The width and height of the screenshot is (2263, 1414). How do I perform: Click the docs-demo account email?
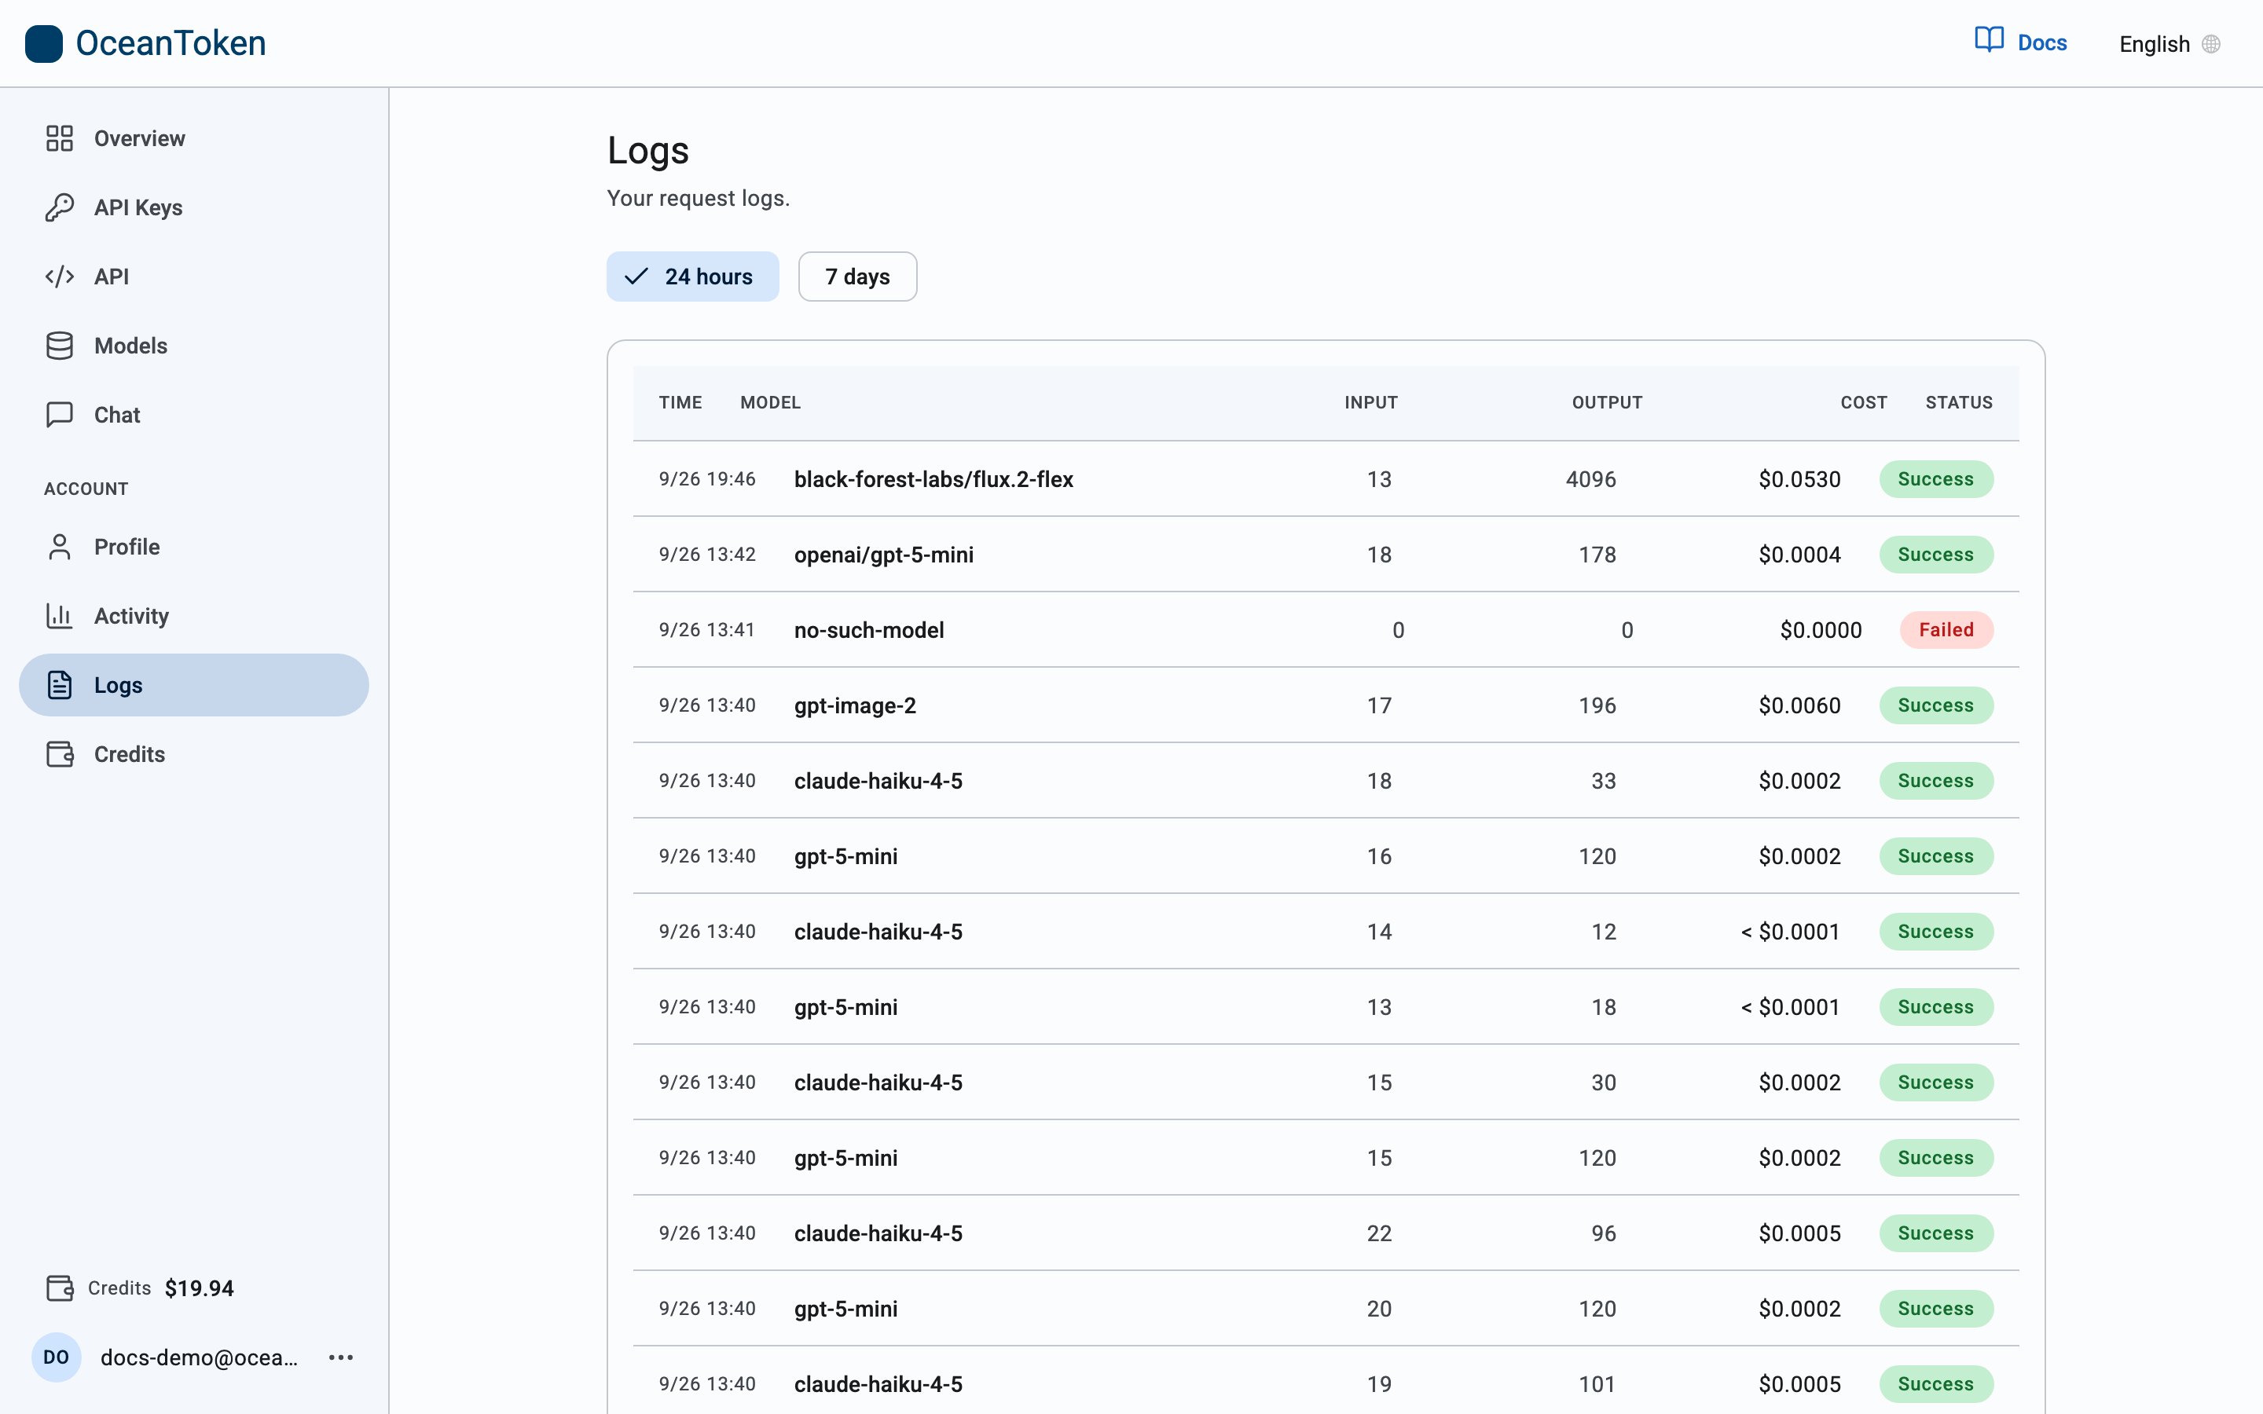[199, 1357]
